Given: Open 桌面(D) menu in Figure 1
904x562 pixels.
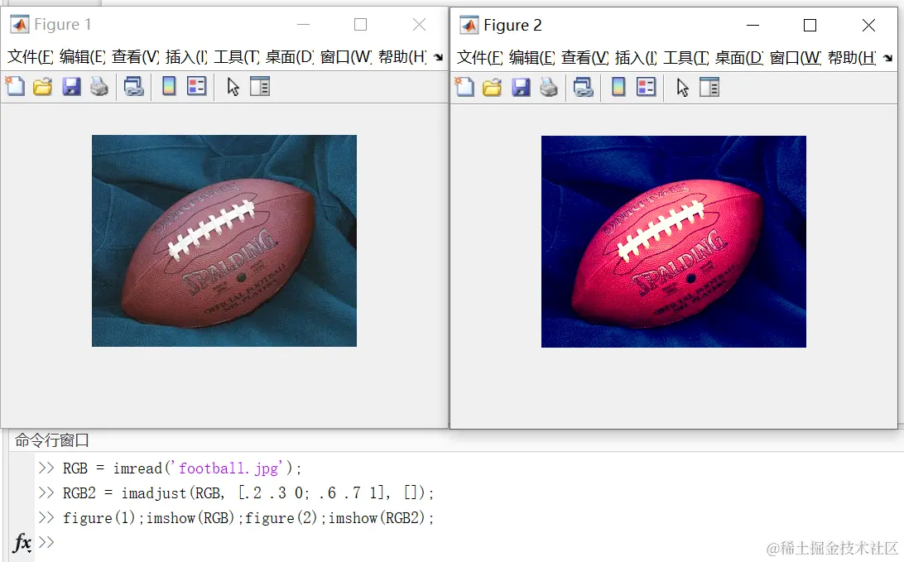Looking at the screenshot, I should pos(290,56).
